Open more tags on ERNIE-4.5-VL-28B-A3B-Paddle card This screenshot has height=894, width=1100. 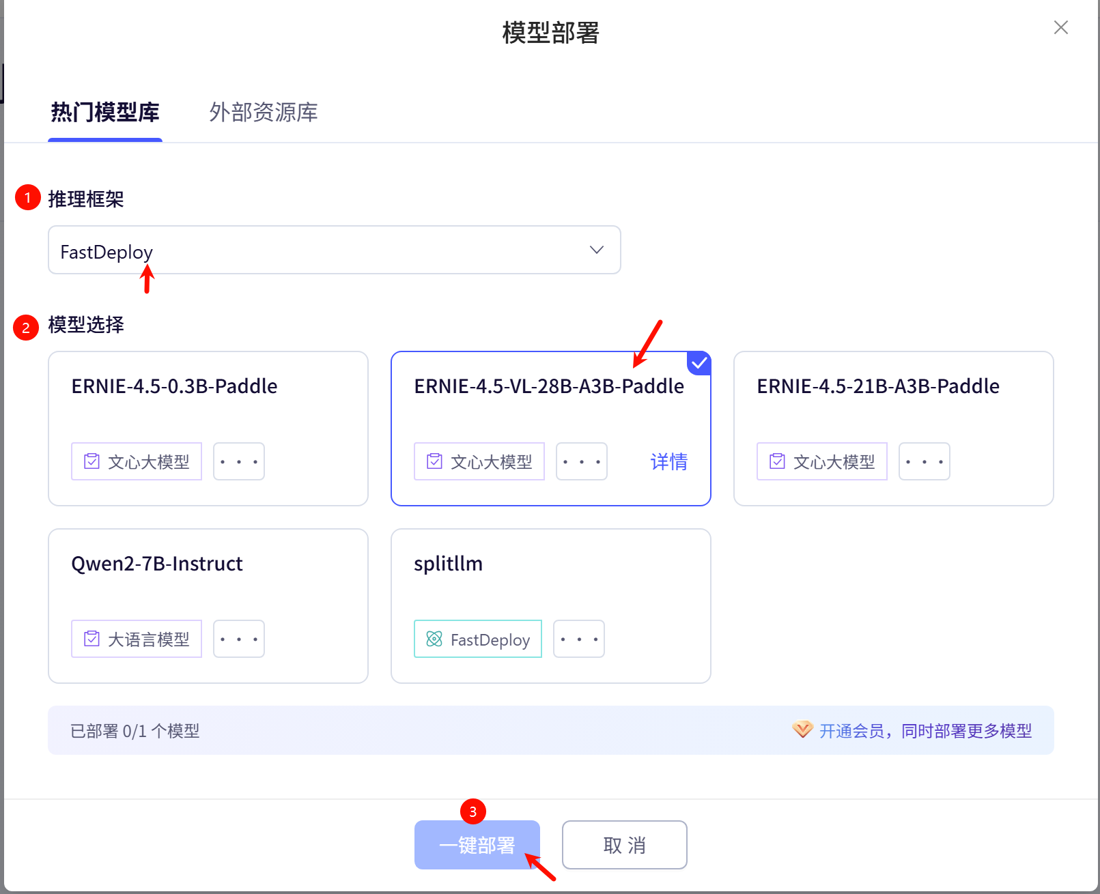582,461
